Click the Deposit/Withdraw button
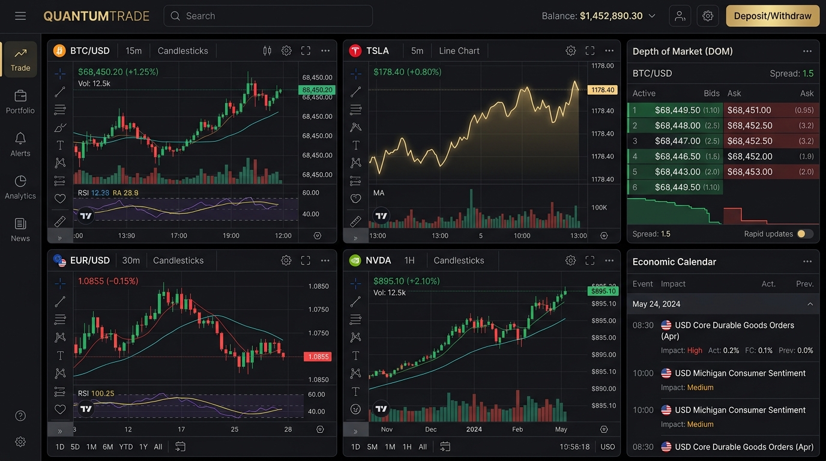The image size is (826, 461). click(x=773, y=16)
